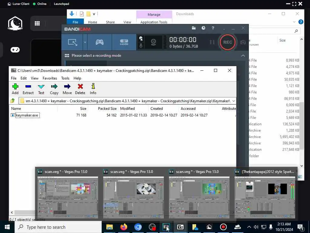Choose the Move tool in 7-Zip
Screen dimensions: 310x233
[67, 89]
